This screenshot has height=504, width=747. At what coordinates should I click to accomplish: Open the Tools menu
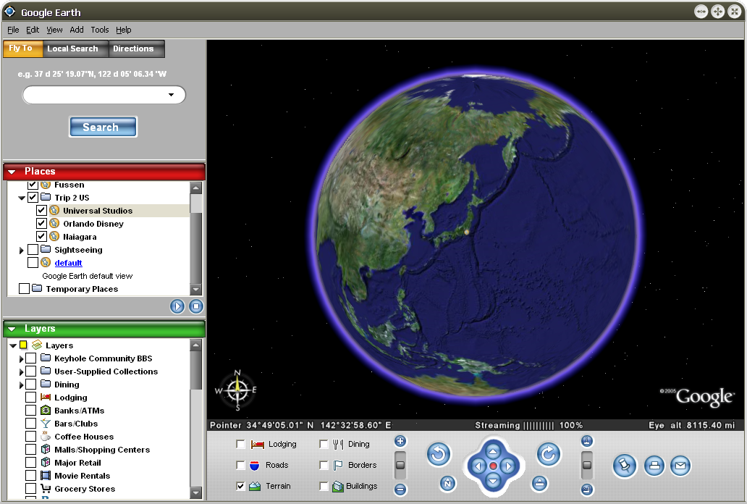100,30
